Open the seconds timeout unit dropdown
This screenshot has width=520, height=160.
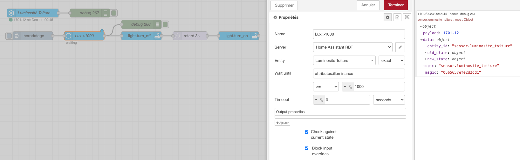coord(389,100)
